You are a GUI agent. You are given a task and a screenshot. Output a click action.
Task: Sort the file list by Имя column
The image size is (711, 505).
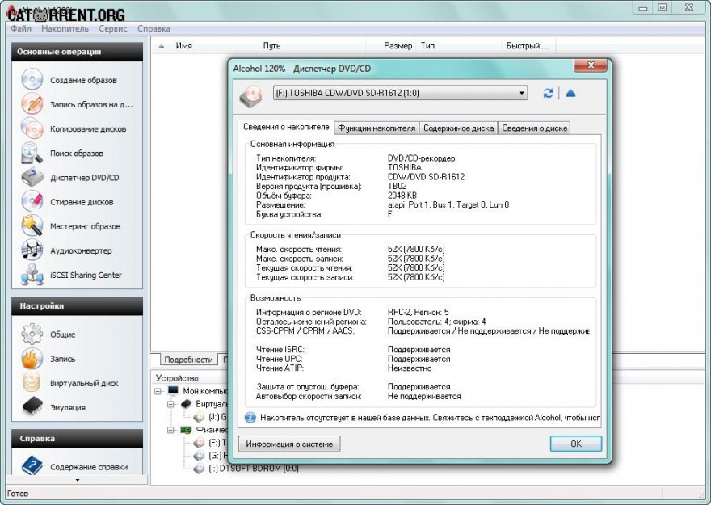(x=205, y=46)
